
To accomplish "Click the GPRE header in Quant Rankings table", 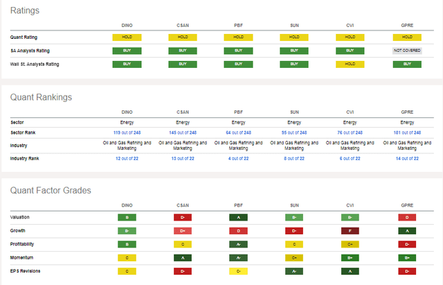I will 407,112.
